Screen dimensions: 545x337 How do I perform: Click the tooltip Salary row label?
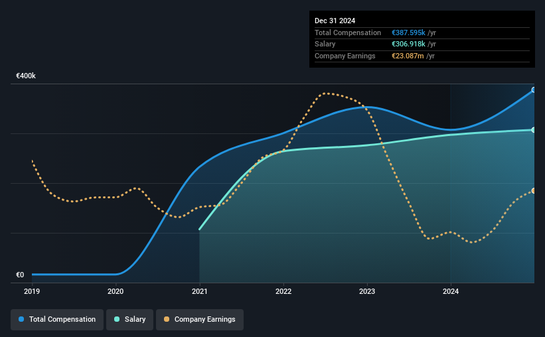coord(325,44)
